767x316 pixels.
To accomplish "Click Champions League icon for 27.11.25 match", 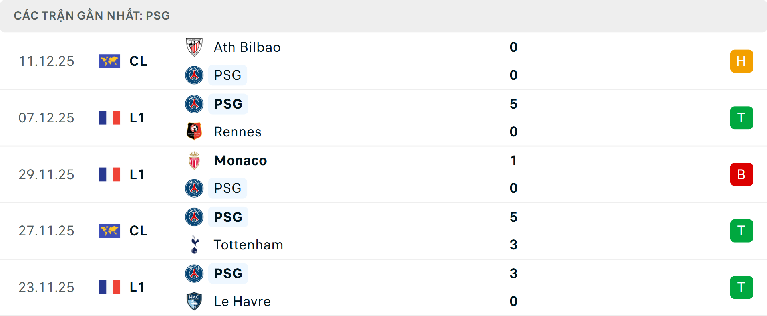I will point(110,231).
